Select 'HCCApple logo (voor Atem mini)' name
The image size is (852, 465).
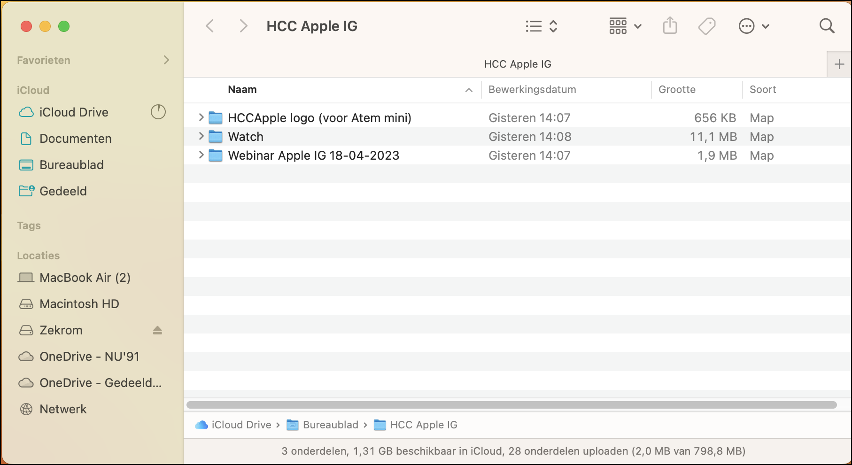pyautogui.click(x=319, y=118)
